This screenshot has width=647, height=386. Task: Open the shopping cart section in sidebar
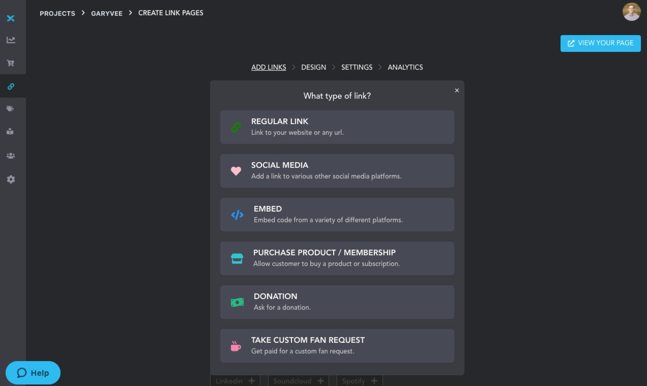11,63
